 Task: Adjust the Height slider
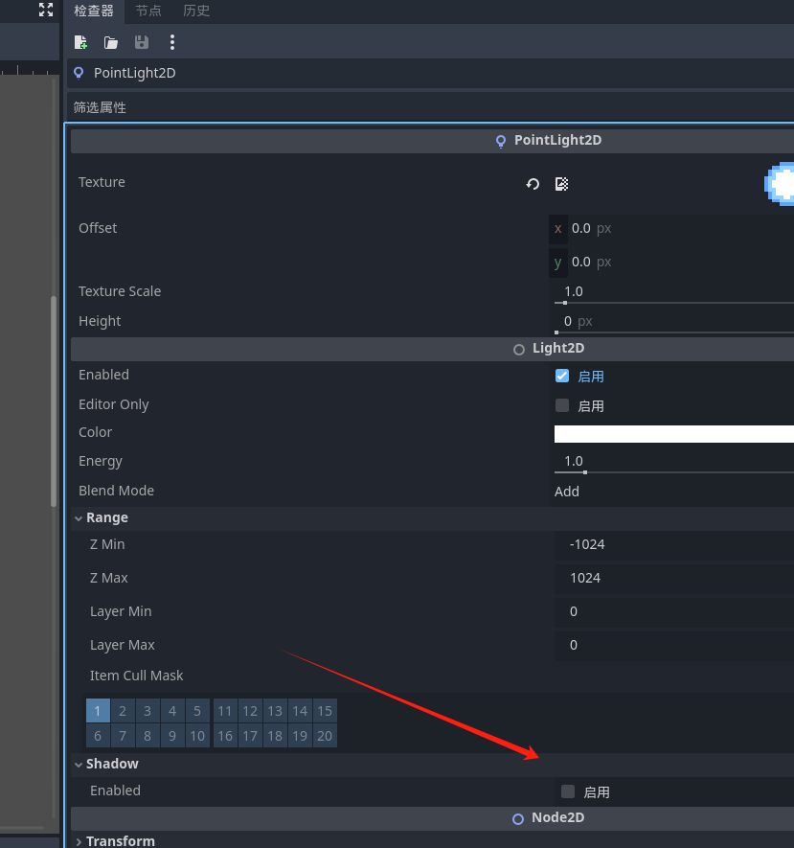pos(674,332)
